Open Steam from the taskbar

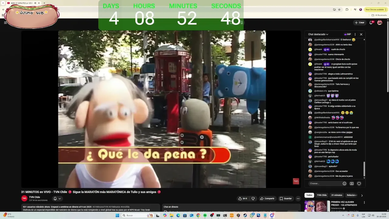245,215
